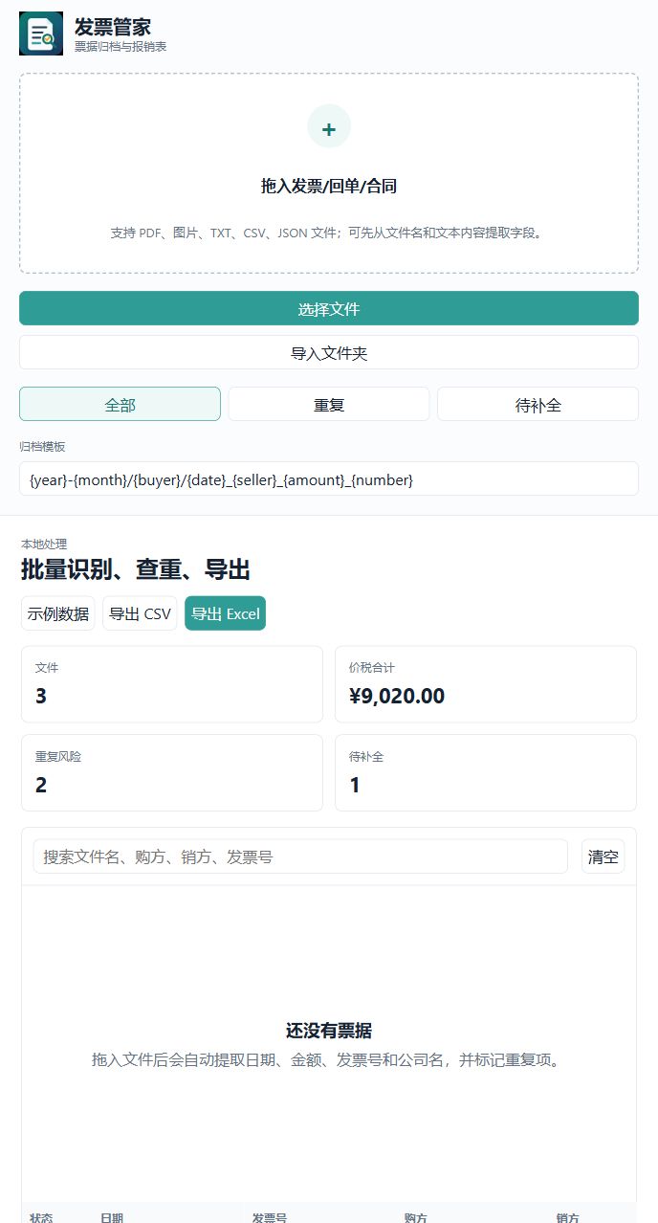Click the 清空 button beside the search box
658x1223 pixels.
click(x=603, y=856)
